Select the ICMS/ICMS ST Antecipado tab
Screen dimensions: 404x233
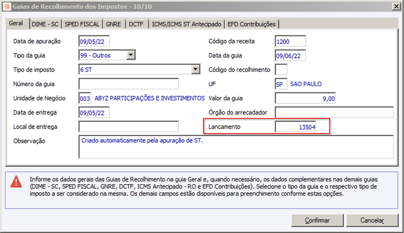pos(186,24)
